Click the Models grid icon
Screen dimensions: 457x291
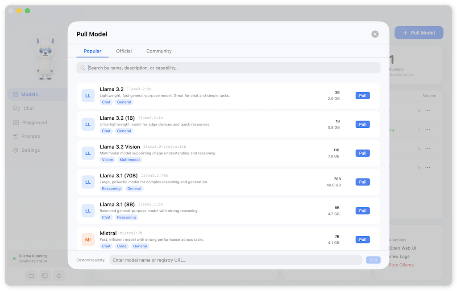(16, 94)
